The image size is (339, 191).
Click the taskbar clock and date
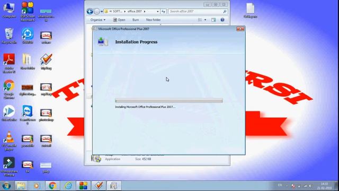324,186
